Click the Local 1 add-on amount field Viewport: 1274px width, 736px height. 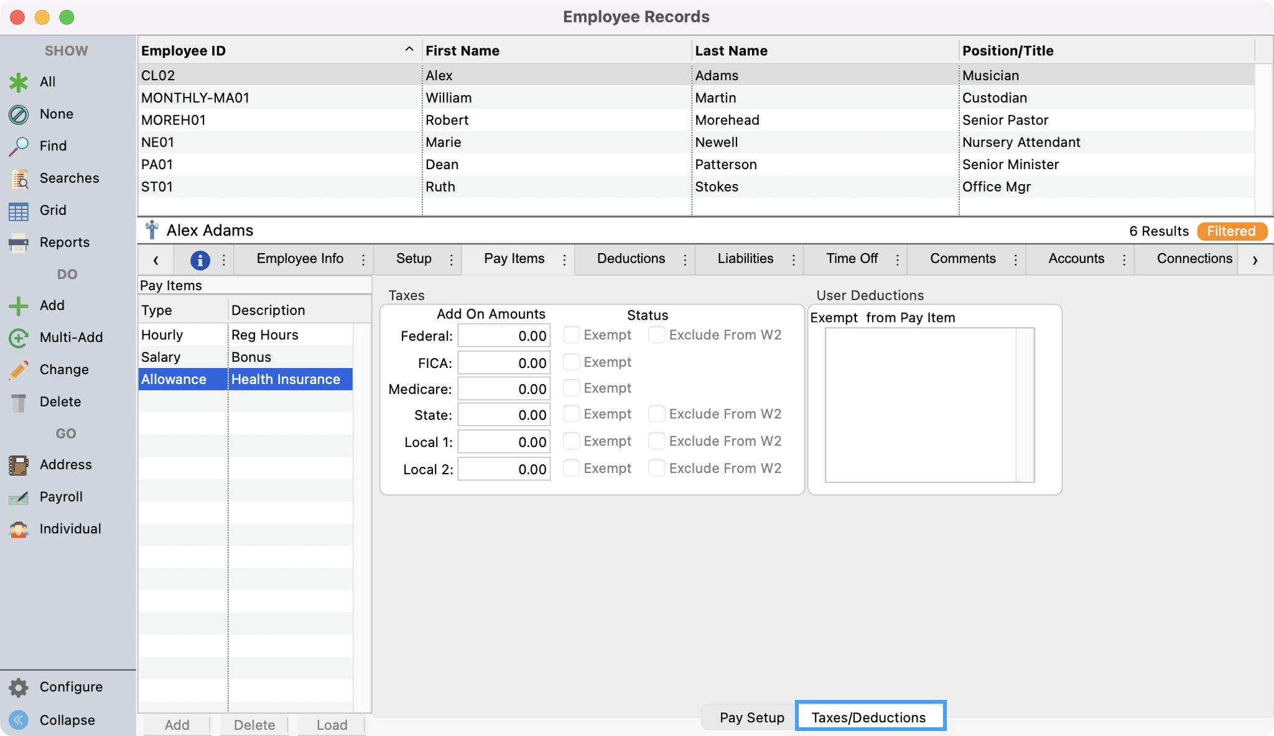[x=504, y=442]
